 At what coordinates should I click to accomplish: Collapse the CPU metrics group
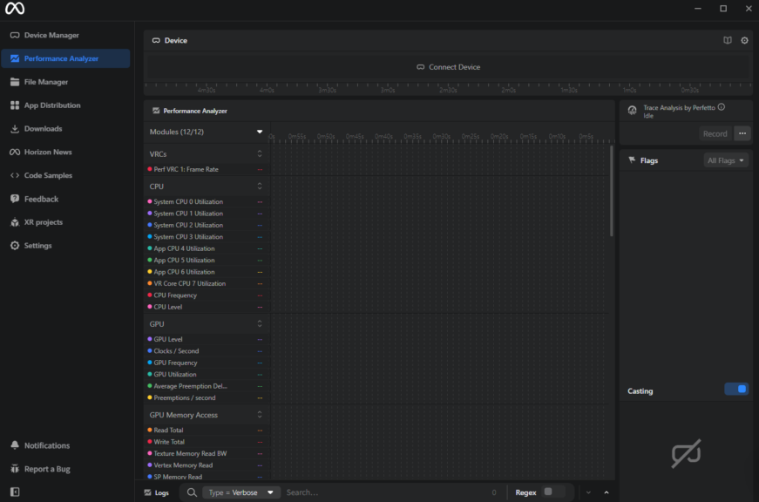click(259, 187)
